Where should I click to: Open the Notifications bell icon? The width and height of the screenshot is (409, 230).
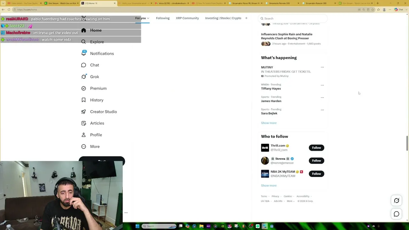84,53
